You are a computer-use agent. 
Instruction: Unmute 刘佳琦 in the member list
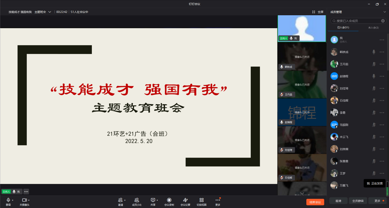[x=374, y=88]
